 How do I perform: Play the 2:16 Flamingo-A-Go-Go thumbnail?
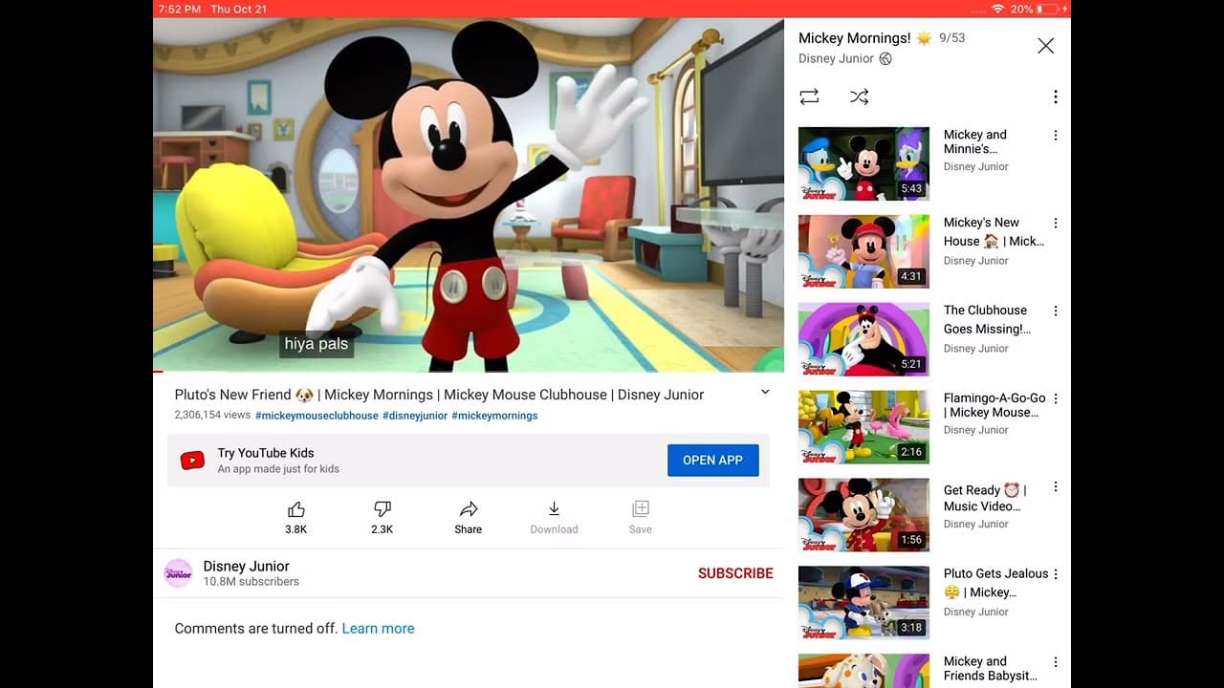tap(863, 427)
